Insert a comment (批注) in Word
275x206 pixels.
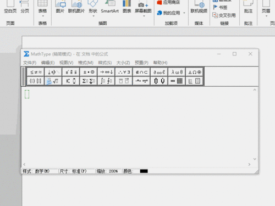point(248,7)
